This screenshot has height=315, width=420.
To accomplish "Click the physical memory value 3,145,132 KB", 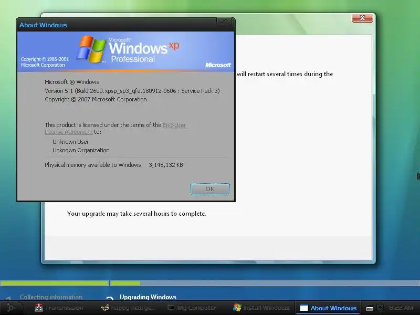I will [166, 165].
